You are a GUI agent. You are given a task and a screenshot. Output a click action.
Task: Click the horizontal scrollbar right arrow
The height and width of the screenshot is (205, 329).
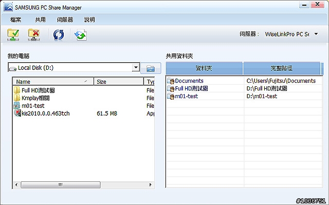(x=151, y=185)
